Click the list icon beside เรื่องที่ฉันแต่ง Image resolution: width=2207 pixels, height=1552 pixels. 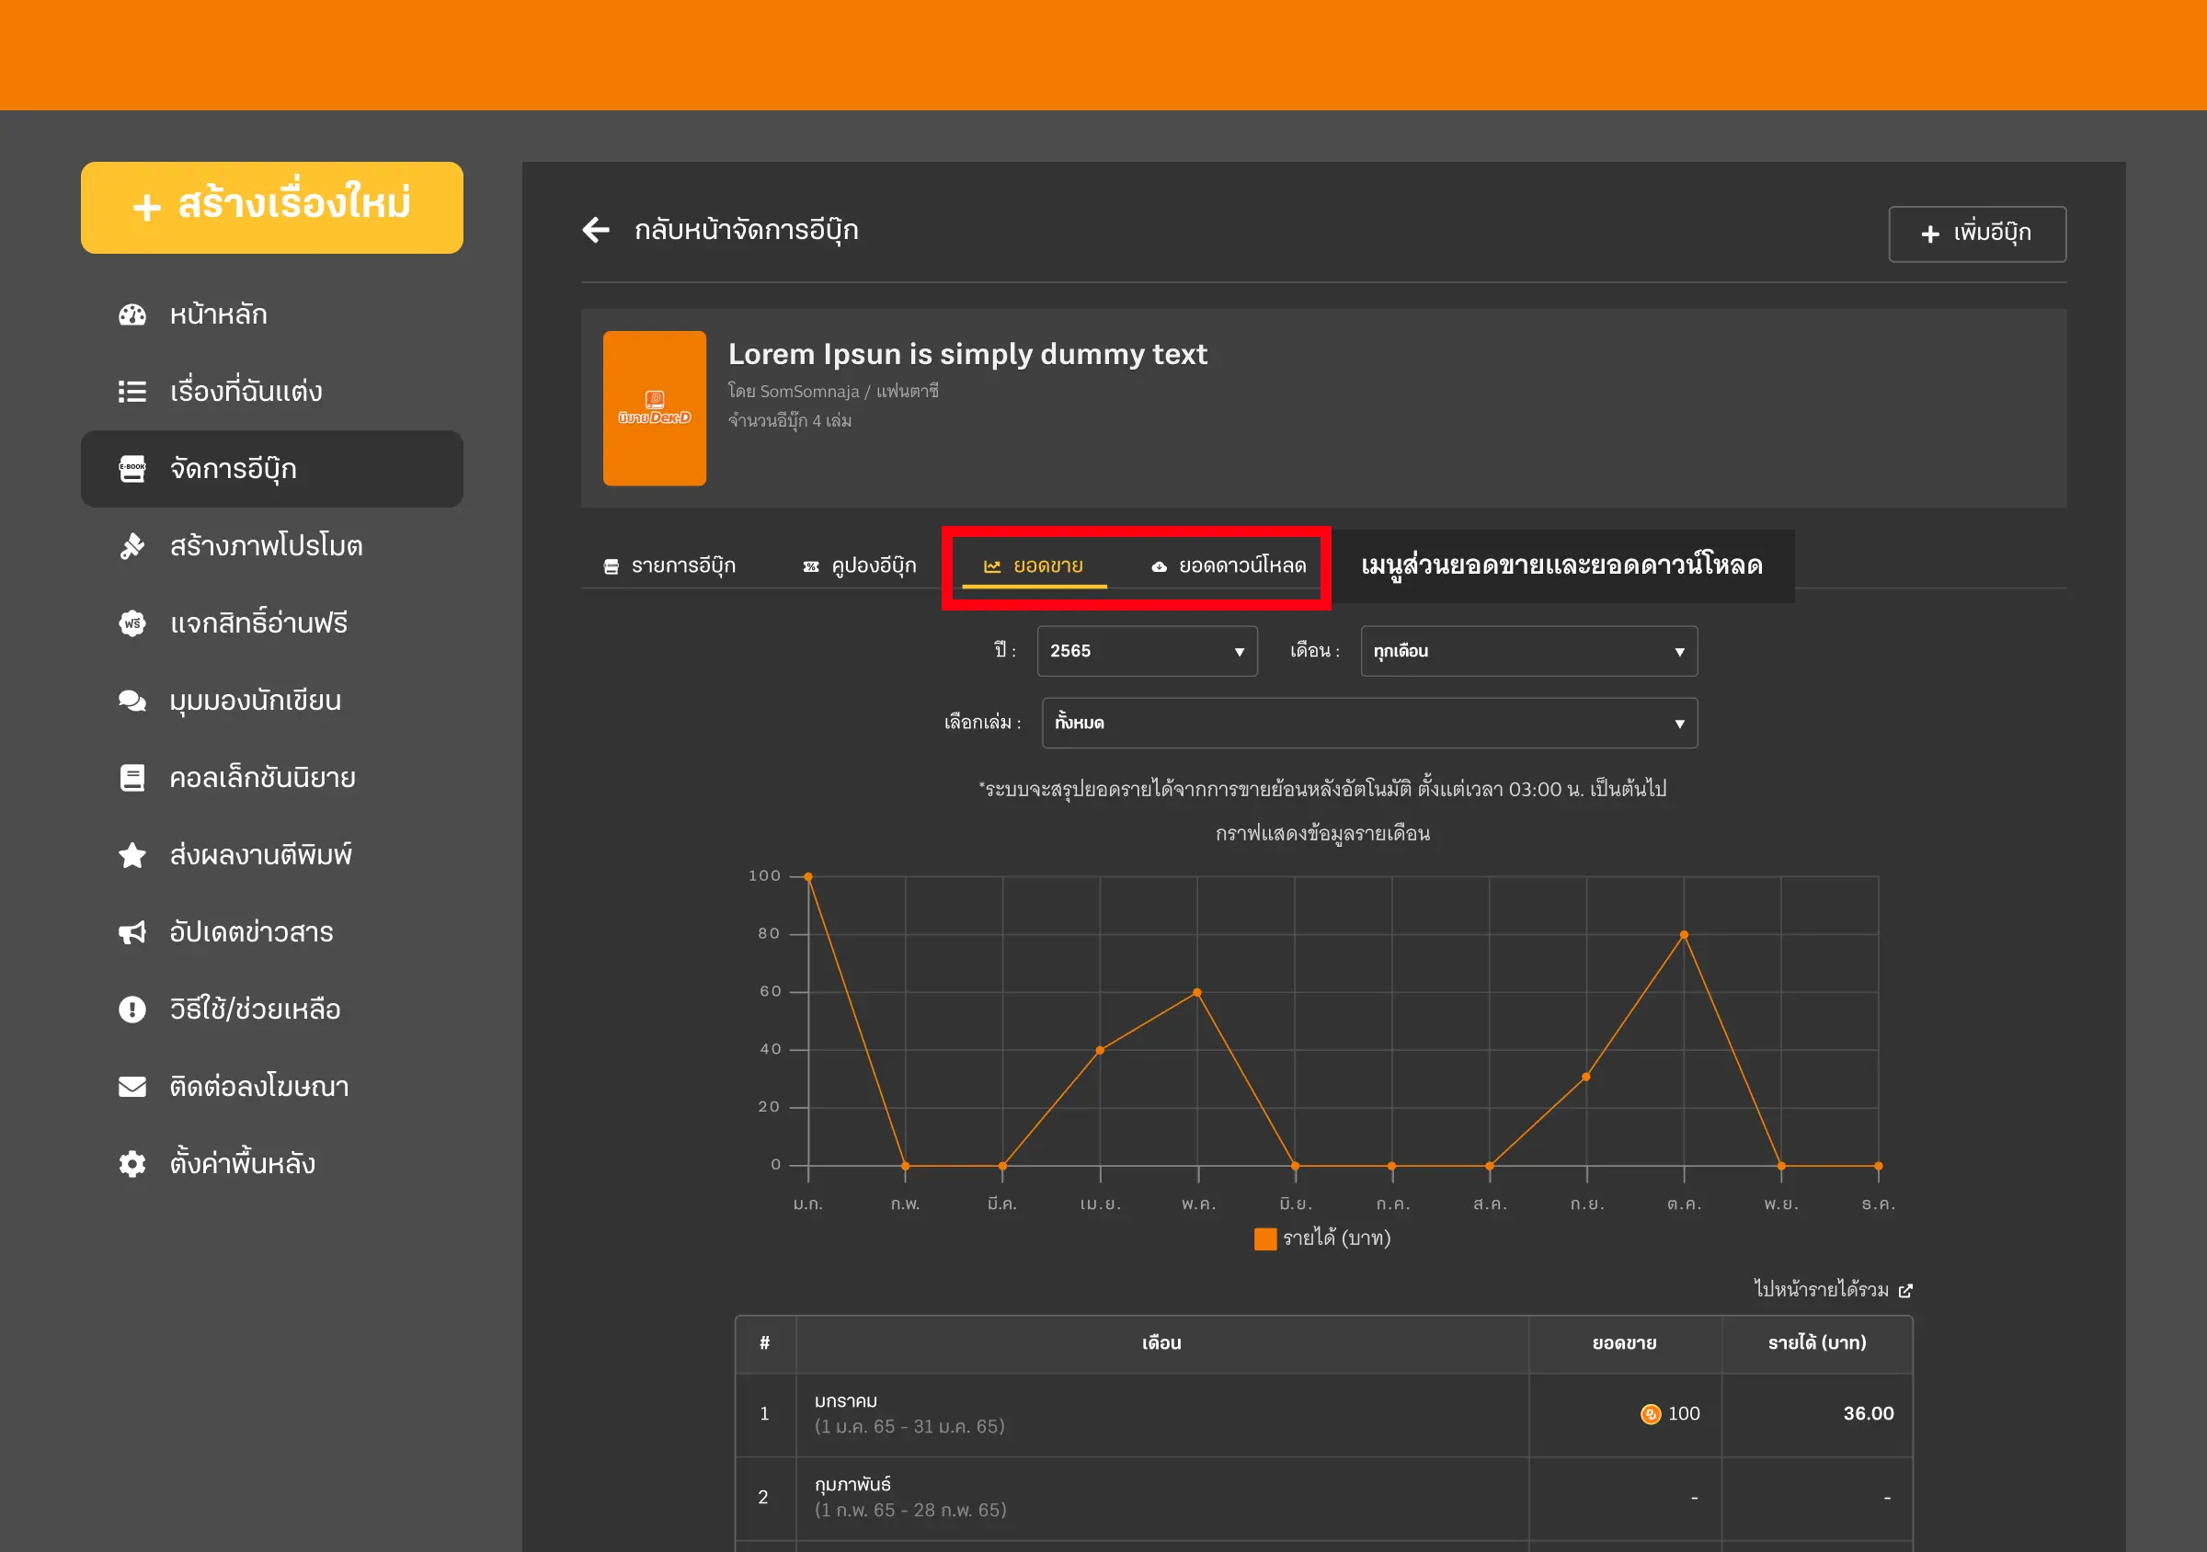coord(132,391)
